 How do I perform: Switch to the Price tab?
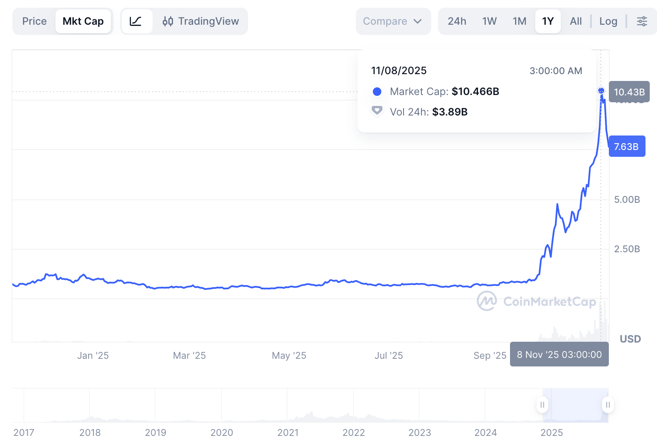(35, 21)
